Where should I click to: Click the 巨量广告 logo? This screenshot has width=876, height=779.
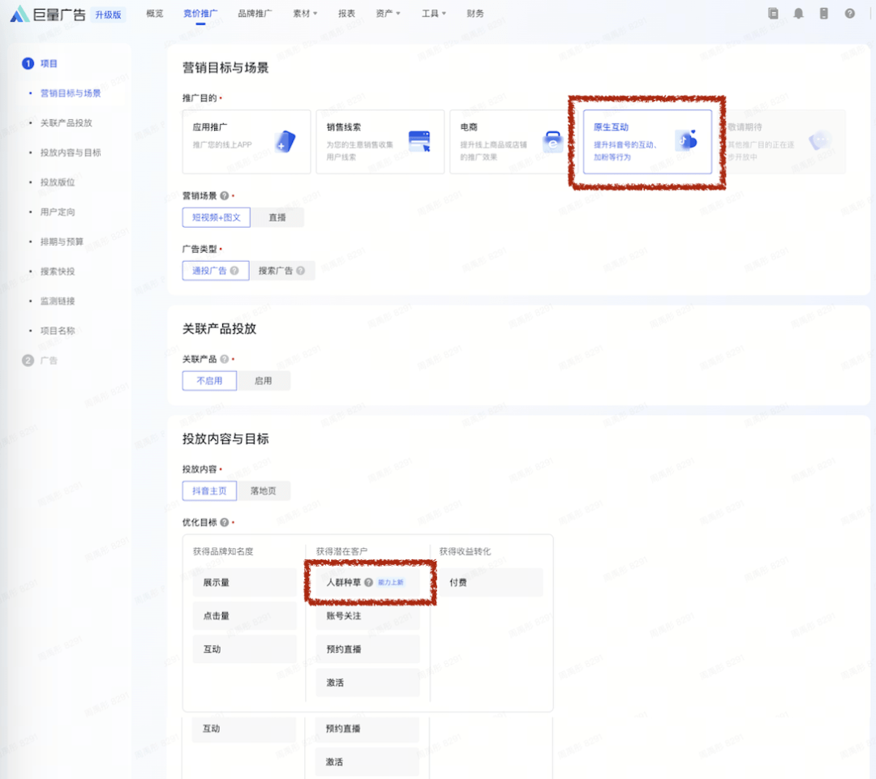pyautogui.click(x=48, y=14)
